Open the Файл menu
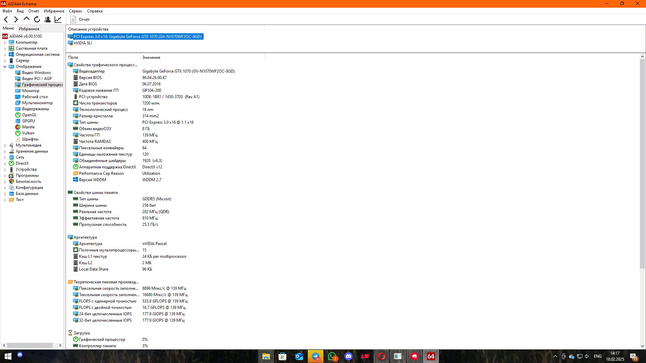The image size is (646, 363). click(x=7, y=11)
